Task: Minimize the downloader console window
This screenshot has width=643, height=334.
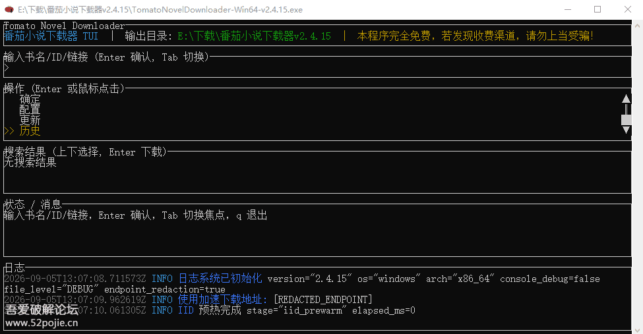Action: click(568, 9)
